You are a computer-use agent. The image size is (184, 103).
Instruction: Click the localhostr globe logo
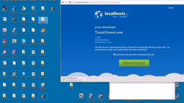pyautogui.click(x=99, y=15)
